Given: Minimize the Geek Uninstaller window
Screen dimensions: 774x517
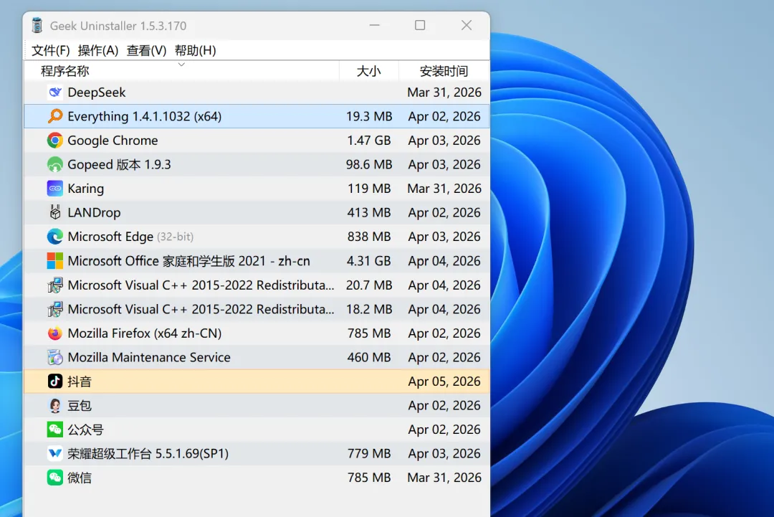Looking at the screenshot, I should point(375,25).
